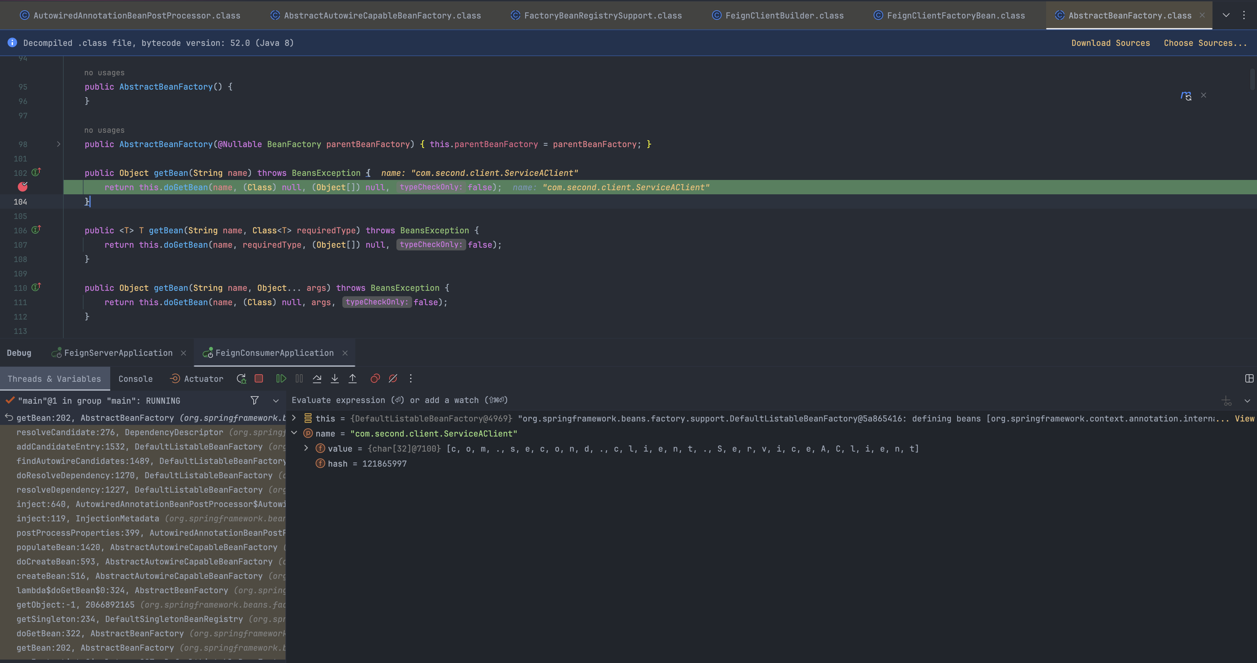Switch to AbstractAutowireCapableBeanFactory.class tab
Image resolution: width=1257 pixels, height=663 pixels.
[376, 15]
